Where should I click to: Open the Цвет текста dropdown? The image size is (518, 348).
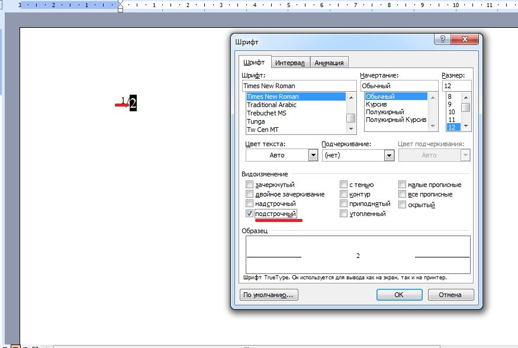(313, 155)
